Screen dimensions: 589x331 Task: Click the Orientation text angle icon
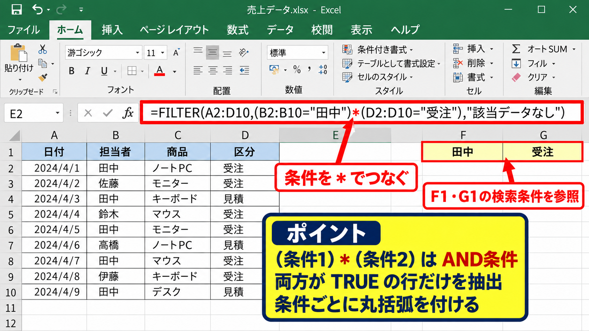(244, 52)
